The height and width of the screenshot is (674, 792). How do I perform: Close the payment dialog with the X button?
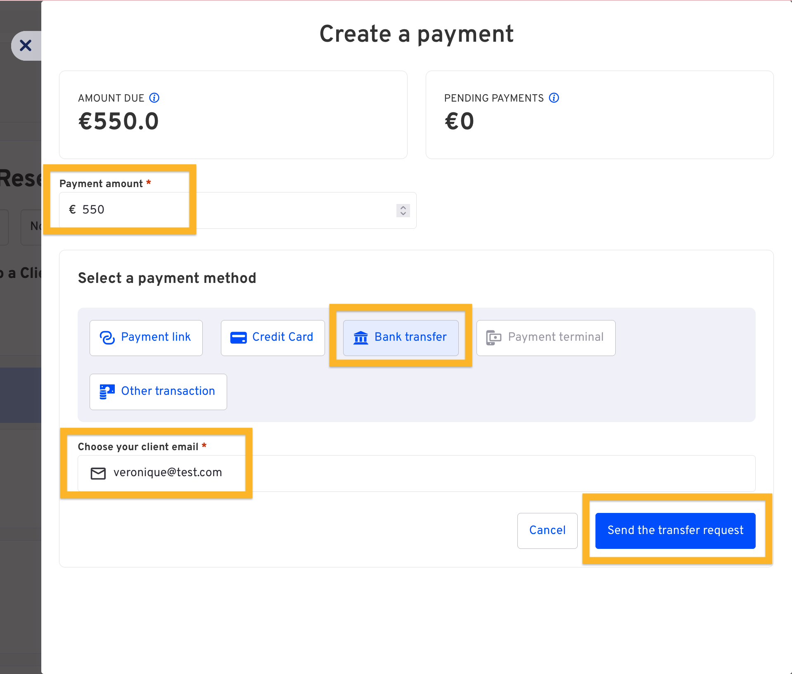coord(26,45)
